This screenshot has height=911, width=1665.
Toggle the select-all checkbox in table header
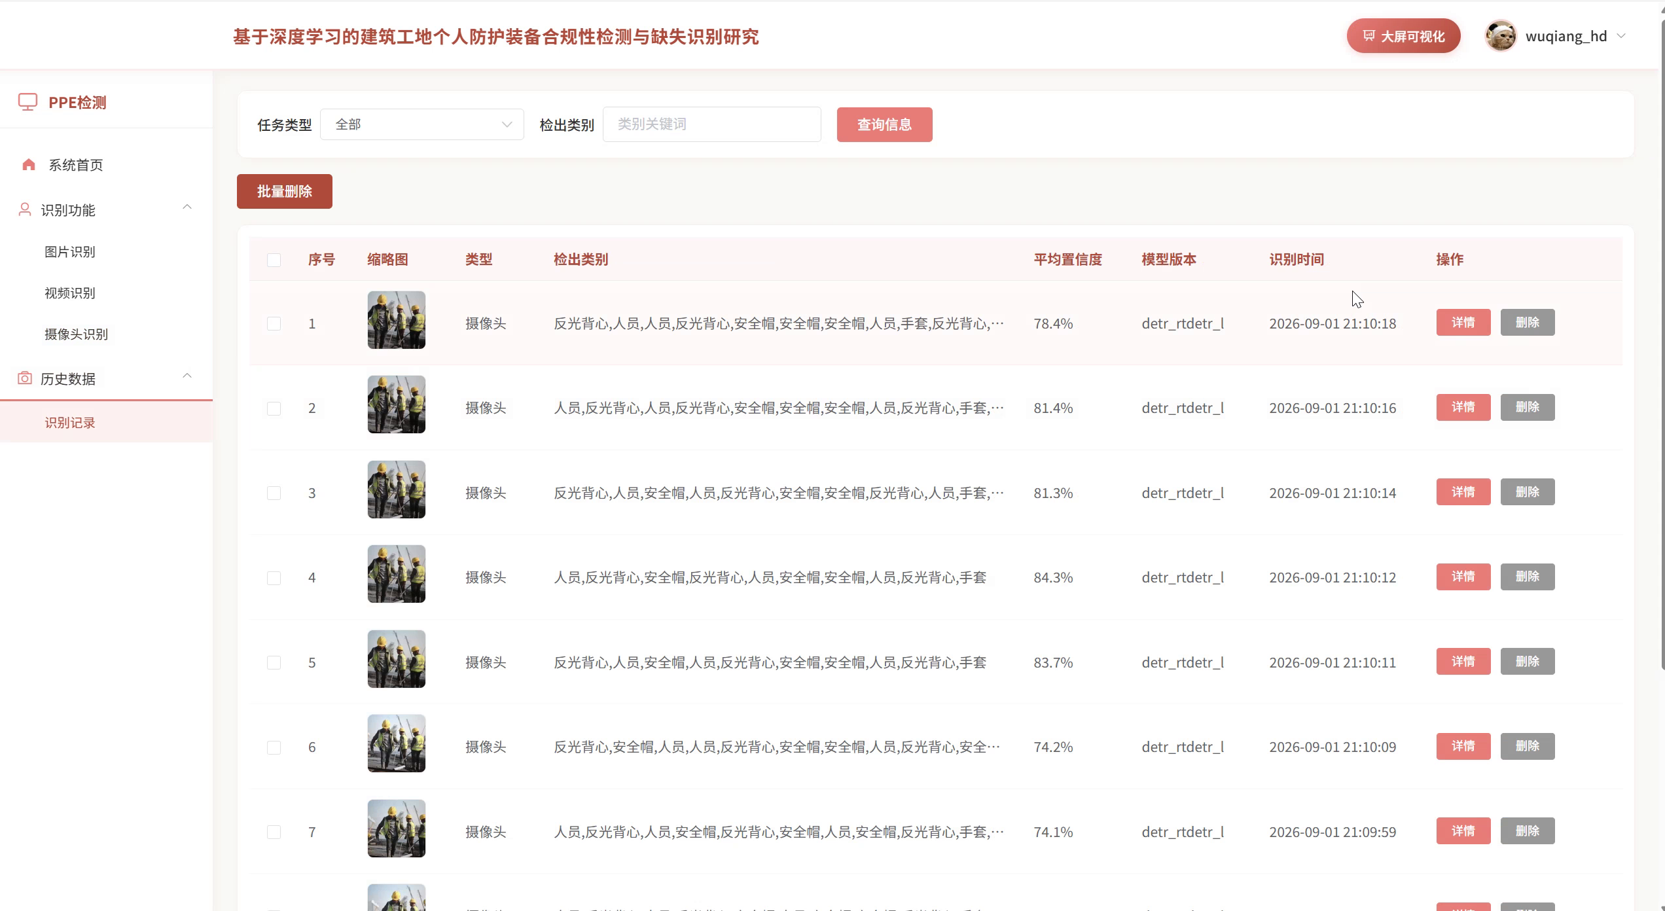coord(274,260)
